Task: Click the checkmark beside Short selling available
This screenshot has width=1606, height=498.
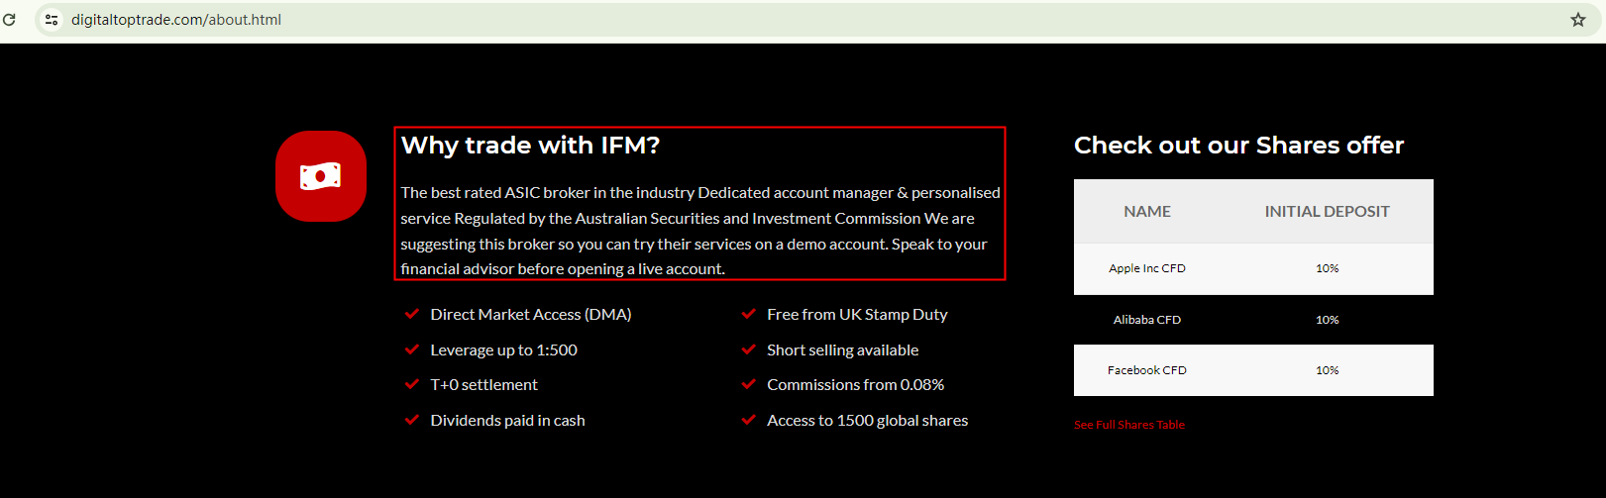Action: pyautogui.click(x=749, y=349)
